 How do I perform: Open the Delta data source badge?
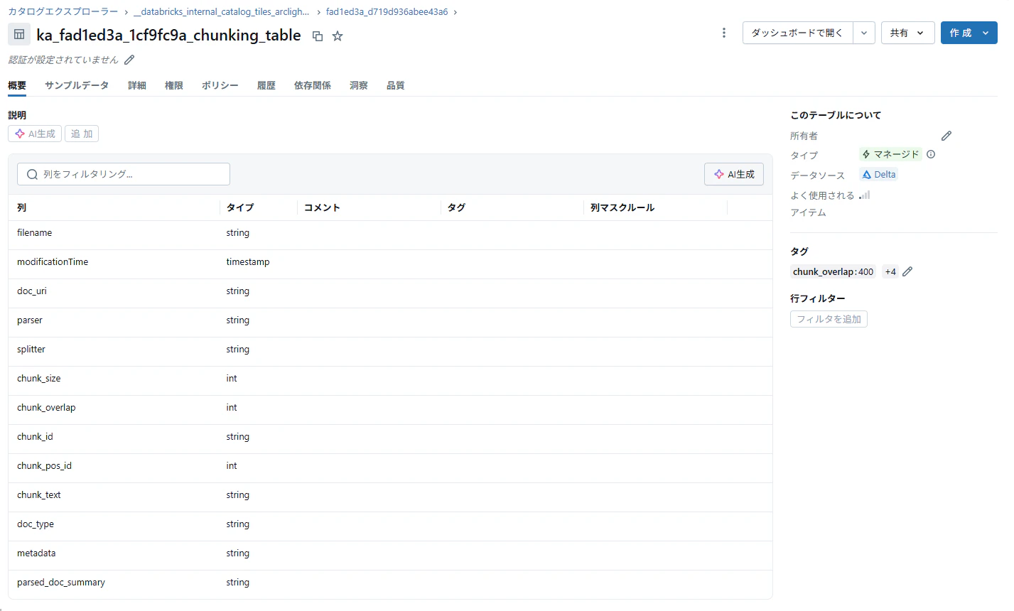tap(878, 174)
